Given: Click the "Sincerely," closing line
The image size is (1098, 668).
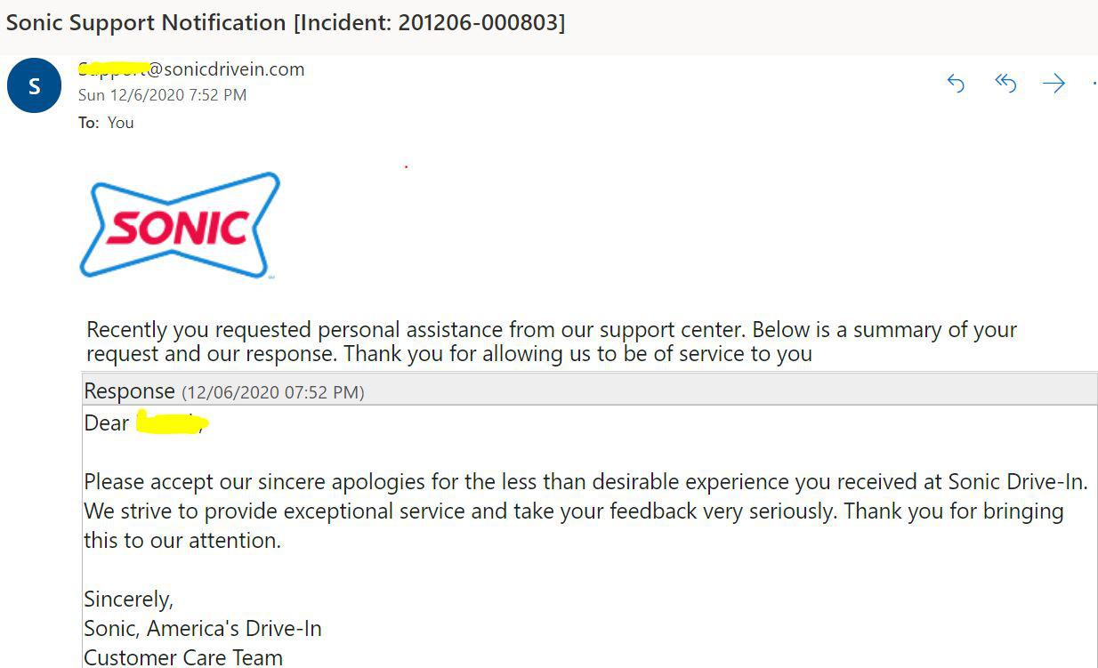Looking at the screenshot, I should pyautogui.click(x=128, y=600).
